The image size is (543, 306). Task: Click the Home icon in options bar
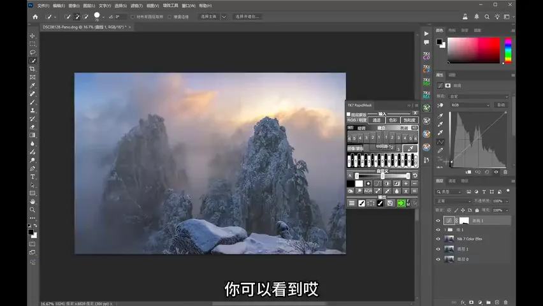click(35, 17)
